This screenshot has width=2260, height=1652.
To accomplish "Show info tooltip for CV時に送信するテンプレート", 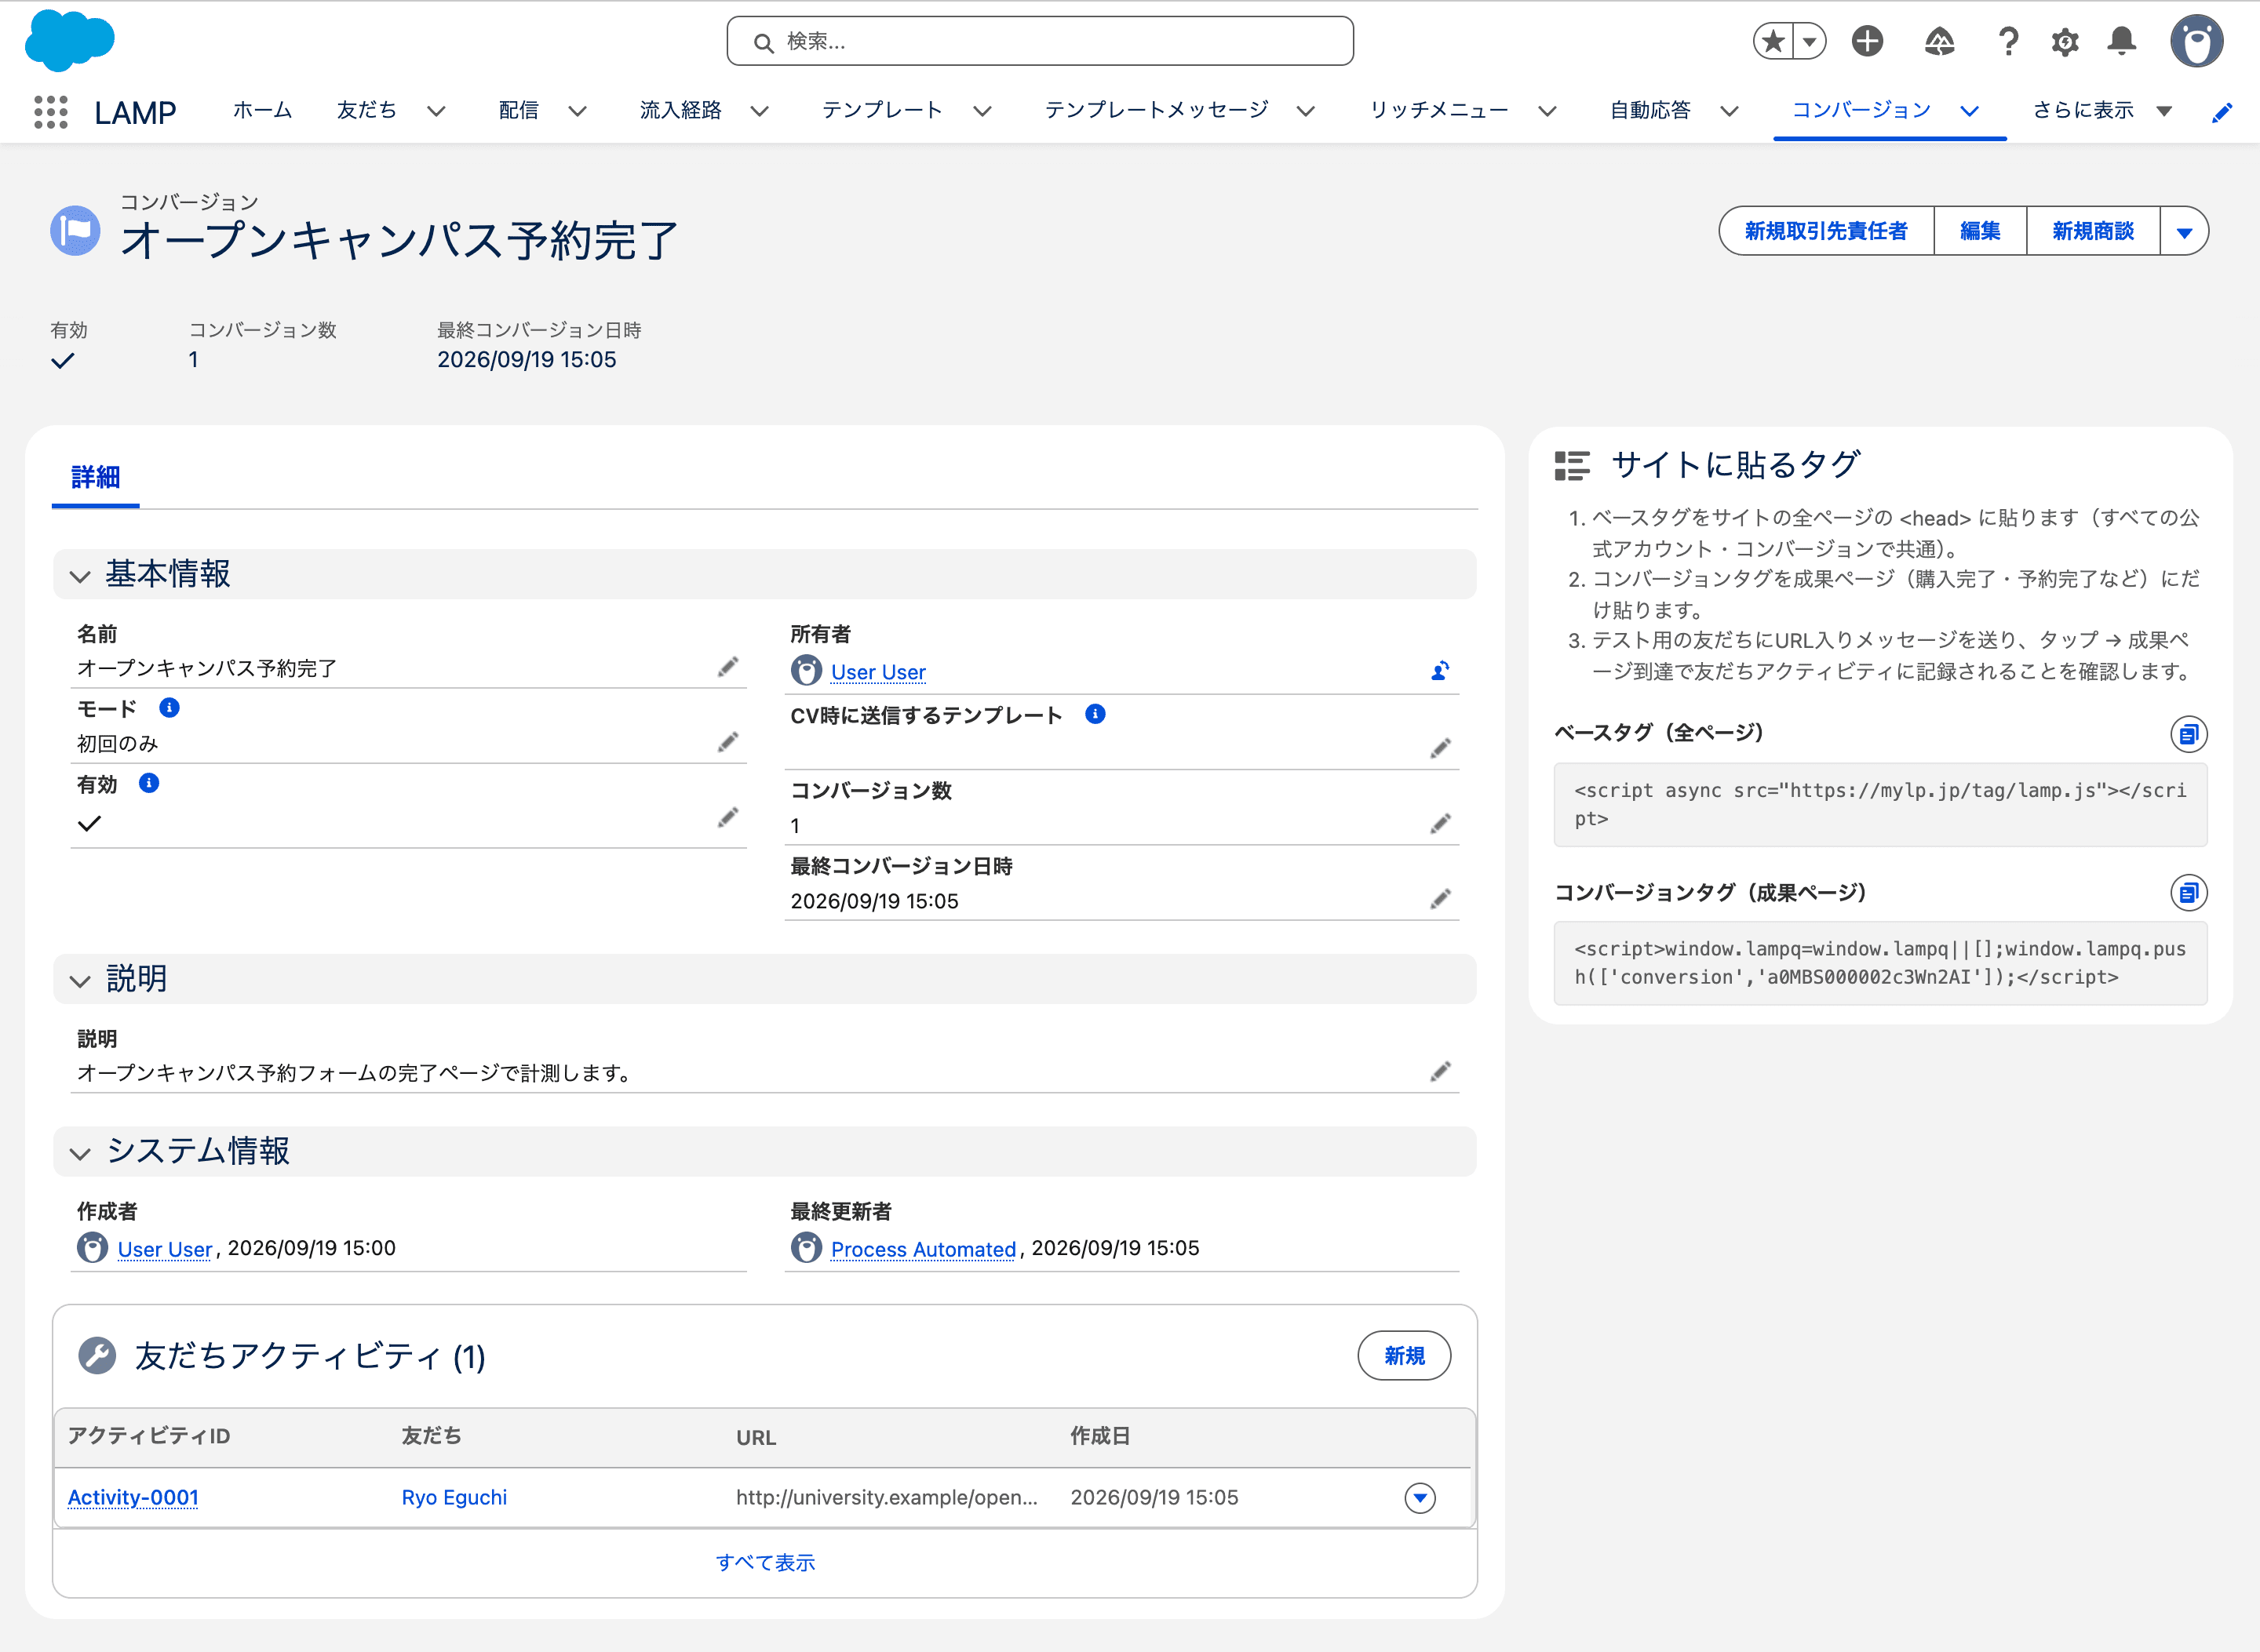I will click(x=1095, y=714).
